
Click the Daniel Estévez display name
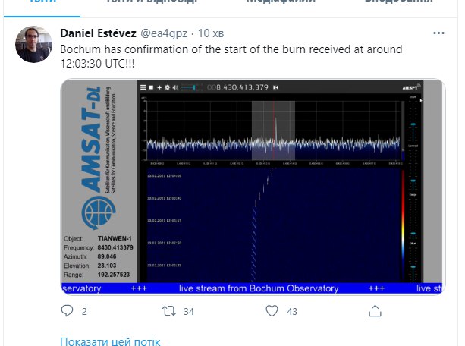(98, 33)
